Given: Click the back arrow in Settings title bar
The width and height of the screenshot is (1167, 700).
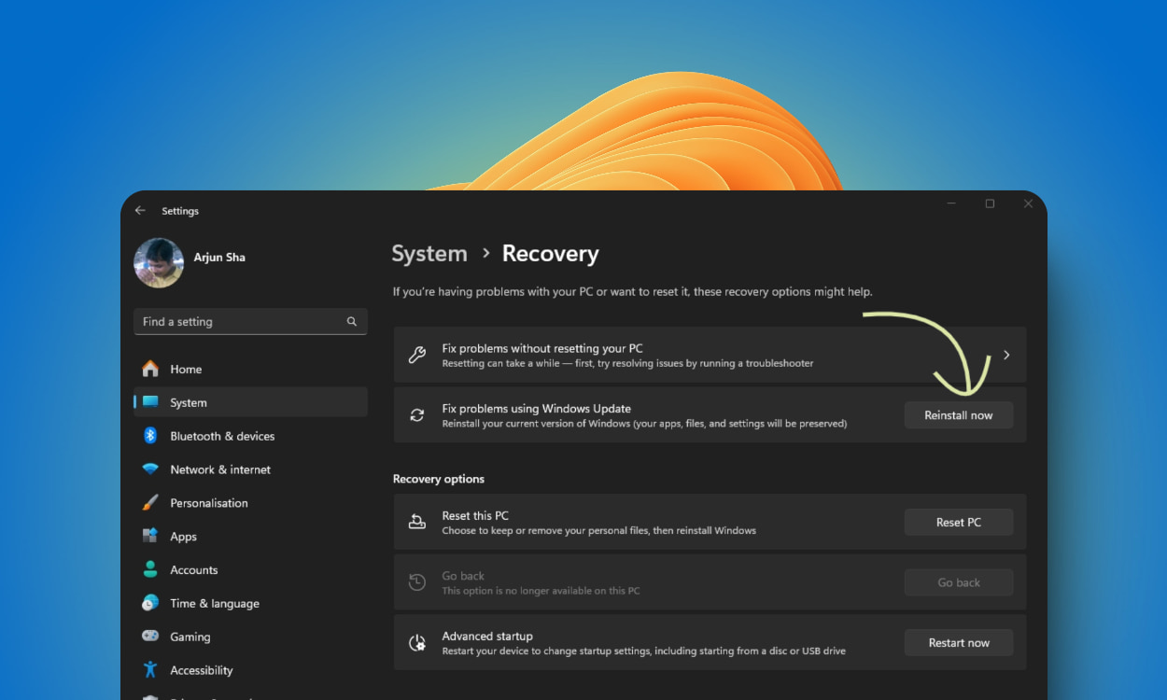Looking at the screenshot, I should [x=140, y=211].
